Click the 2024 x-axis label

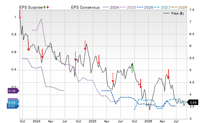click(x=36, y=121)
